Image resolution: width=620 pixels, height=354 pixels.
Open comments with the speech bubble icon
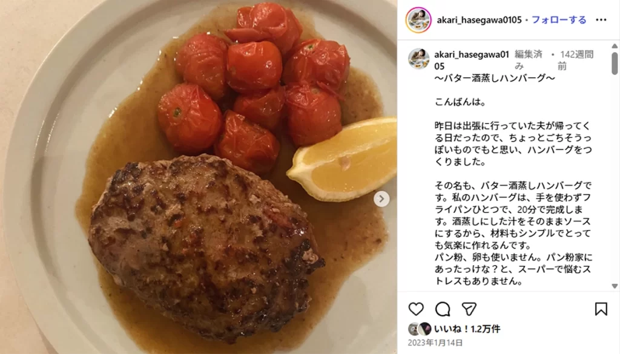tap(443, 309)
